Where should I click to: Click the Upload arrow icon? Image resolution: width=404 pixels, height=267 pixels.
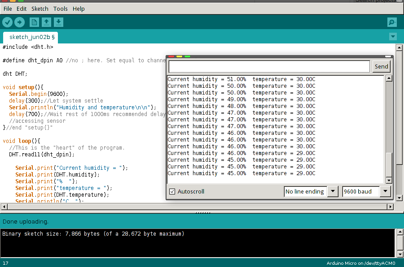(20, 22)
